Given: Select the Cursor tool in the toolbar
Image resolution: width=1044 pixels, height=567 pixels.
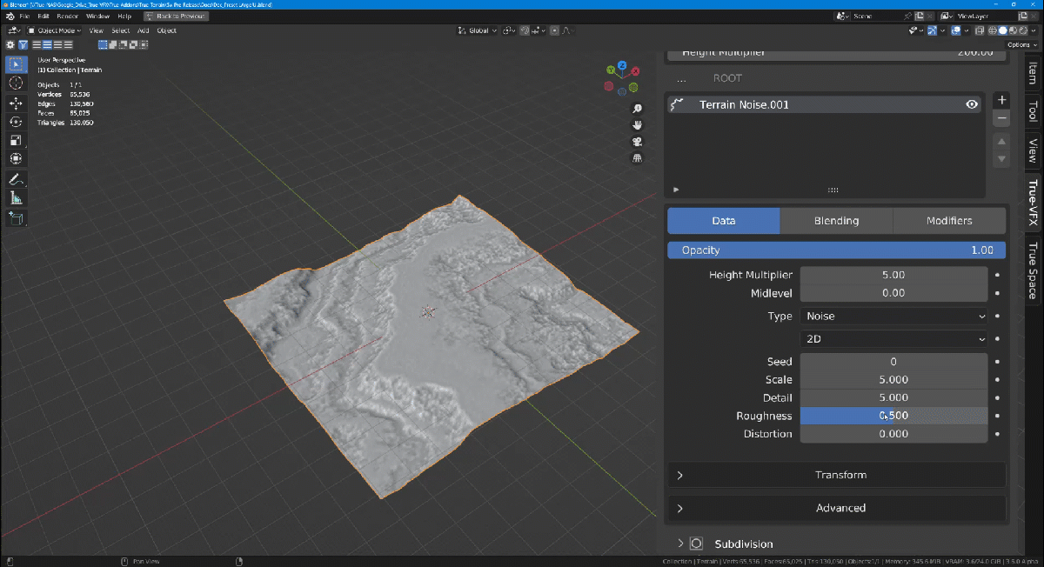Looking at the screenshot, I should [16, 83].
